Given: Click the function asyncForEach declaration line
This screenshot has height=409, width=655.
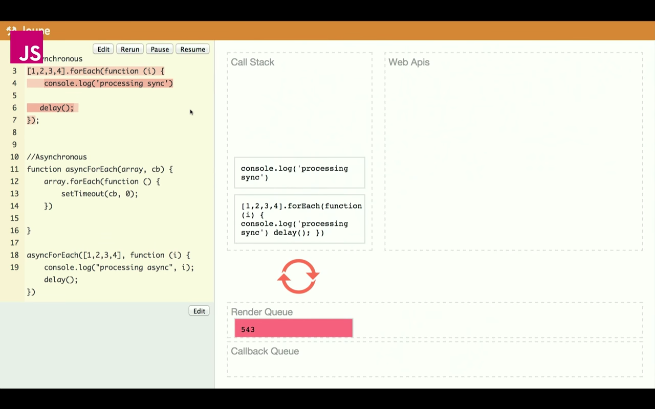Looking at the screenshot, I should coord(100,169).
